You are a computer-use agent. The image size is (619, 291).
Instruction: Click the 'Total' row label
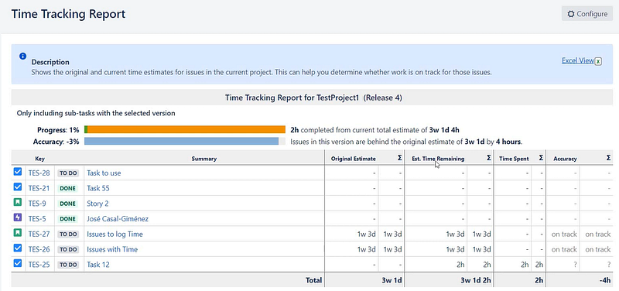point(314,280)
